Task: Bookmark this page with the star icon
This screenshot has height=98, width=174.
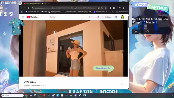Action: click(x=105, y=8)
